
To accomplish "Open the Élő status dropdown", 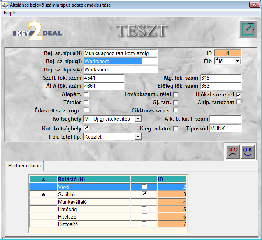I will [x=237, y=61].
